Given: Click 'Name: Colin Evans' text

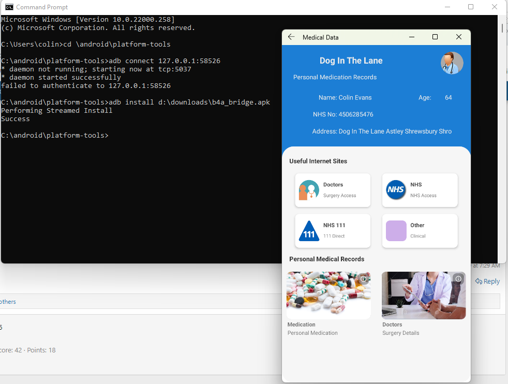Looking at the screenshot, I should [345, 97].
